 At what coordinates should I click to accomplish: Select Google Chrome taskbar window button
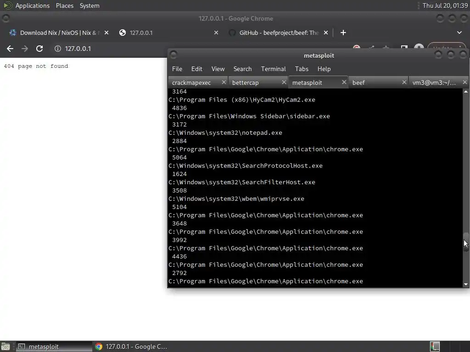pyautogui.click(x=131, y=346)
